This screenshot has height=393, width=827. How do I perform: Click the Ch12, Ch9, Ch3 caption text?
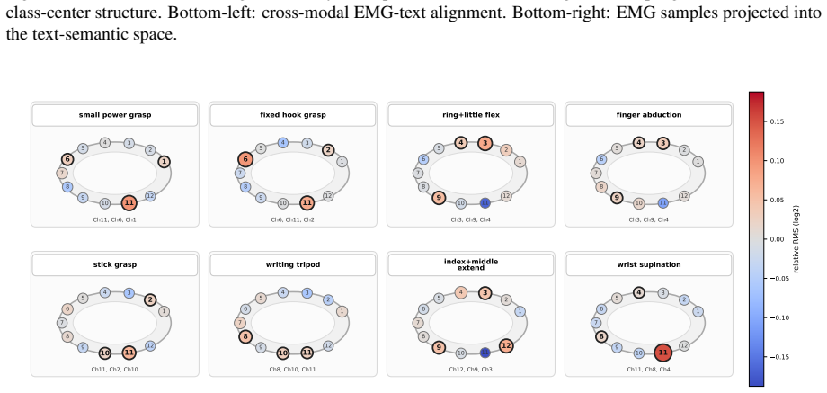point(471,370)
